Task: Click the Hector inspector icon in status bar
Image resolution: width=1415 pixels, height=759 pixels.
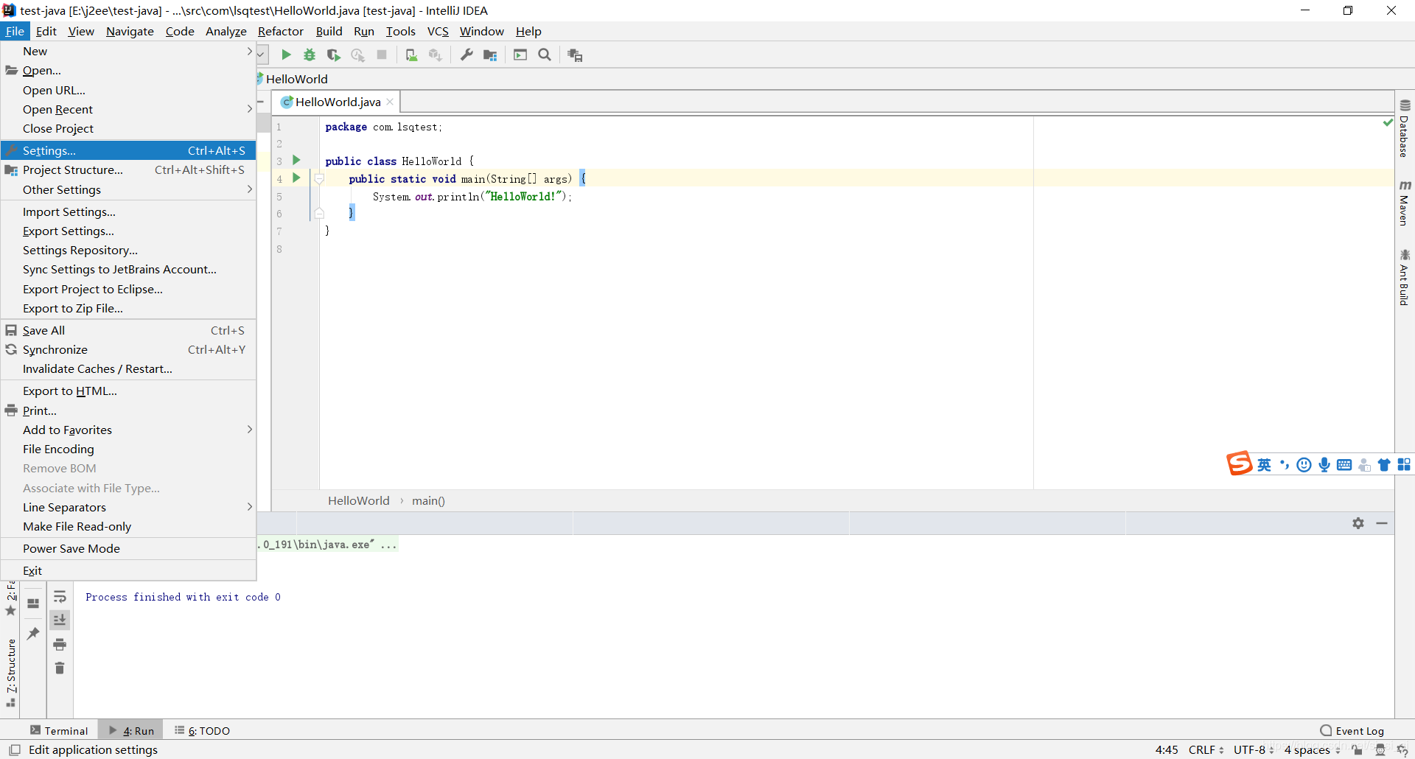Action: click(x=1380, y=749)
